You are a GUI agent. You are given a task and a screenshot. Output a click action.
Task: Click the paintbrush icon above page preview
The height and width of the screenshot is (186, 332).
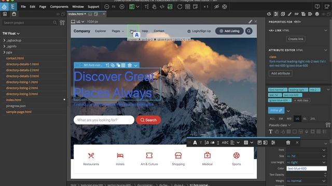tap(250, 22)
